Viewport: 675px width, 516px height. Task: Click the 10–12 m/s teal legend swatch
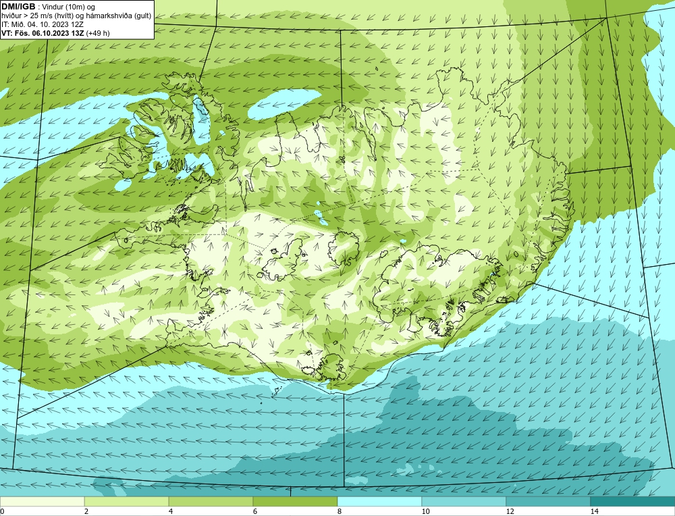463,501
